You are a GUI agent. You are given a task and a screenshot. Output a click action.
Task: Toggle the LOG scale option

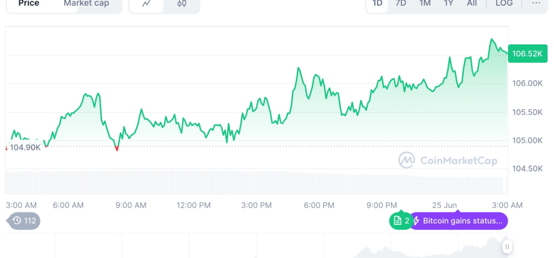pyautogui.click(x=504, y=3)
